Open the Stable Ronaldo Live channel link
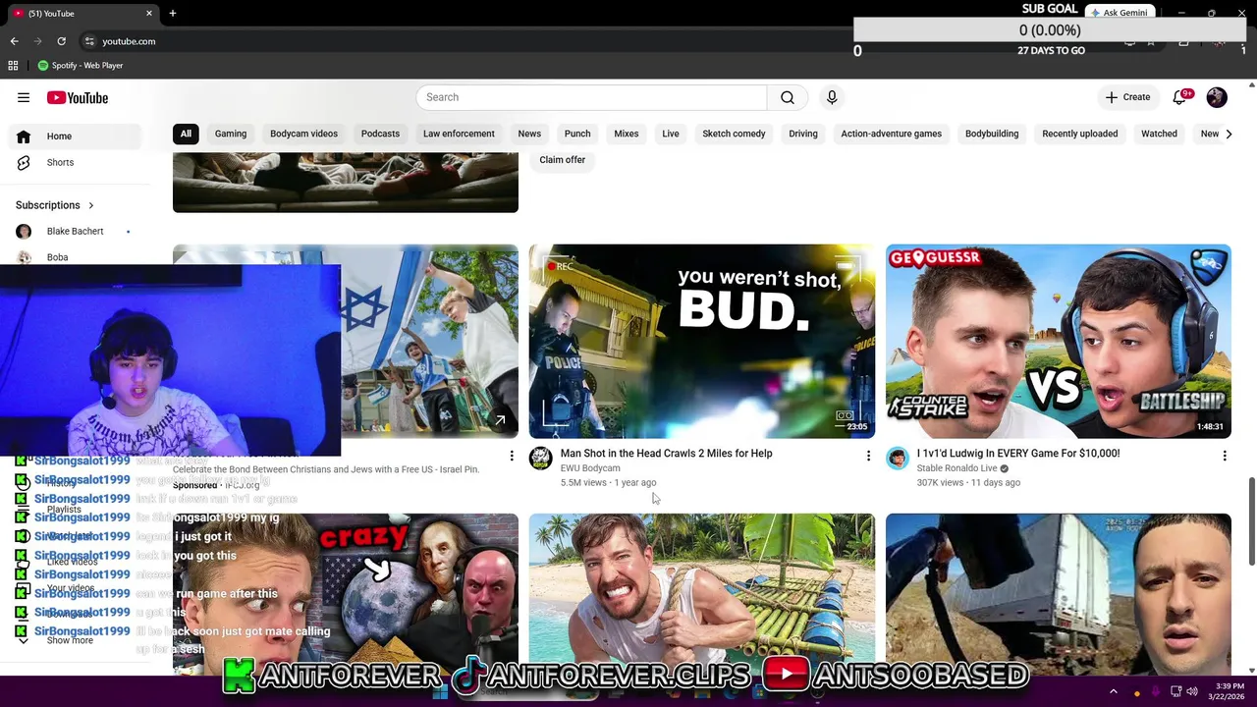 pyautogui.click(x=956, y=468)
